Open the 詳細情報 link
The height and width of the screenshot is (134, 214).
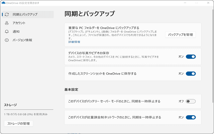coord(74,42)
